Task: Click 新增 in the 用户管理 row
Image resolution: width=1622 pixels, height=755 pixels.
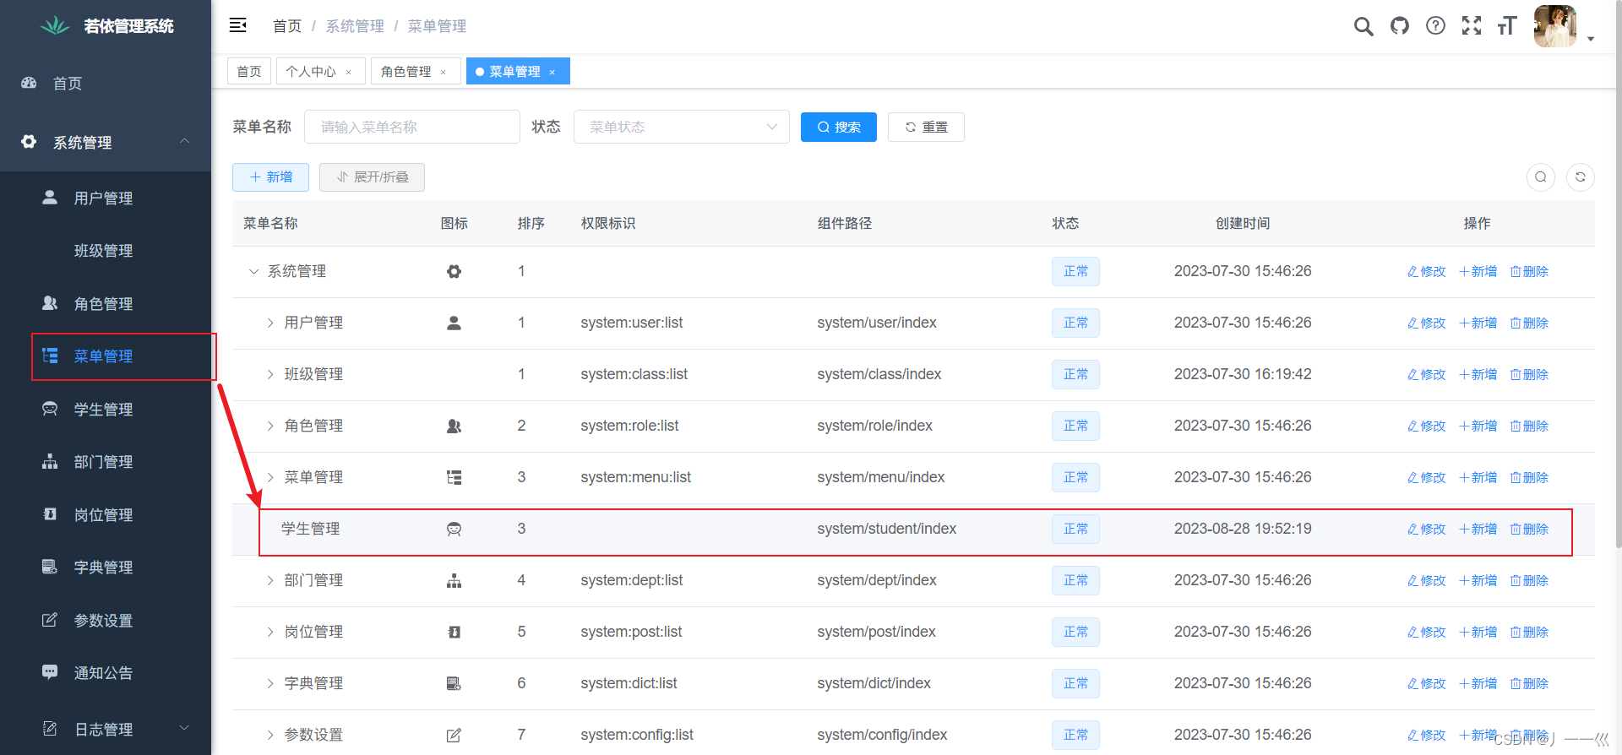Action: pyautogui.click(x=1478, y=323)
